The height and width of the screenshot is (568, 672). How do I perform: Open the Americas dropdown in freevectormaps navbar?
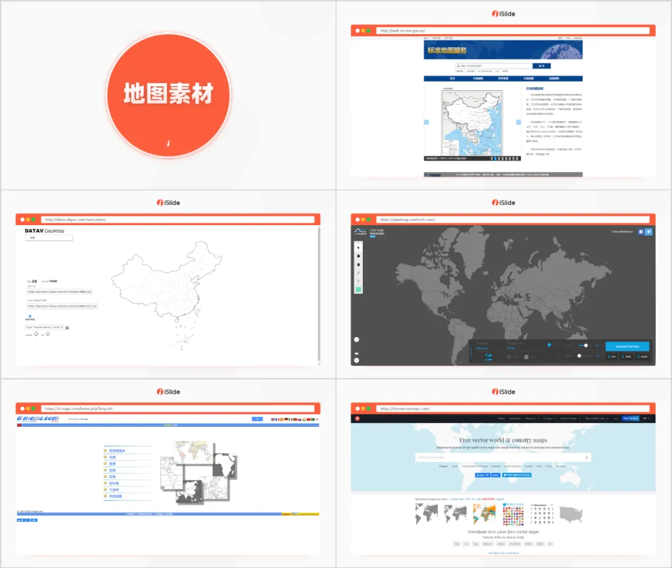[532, 419]
